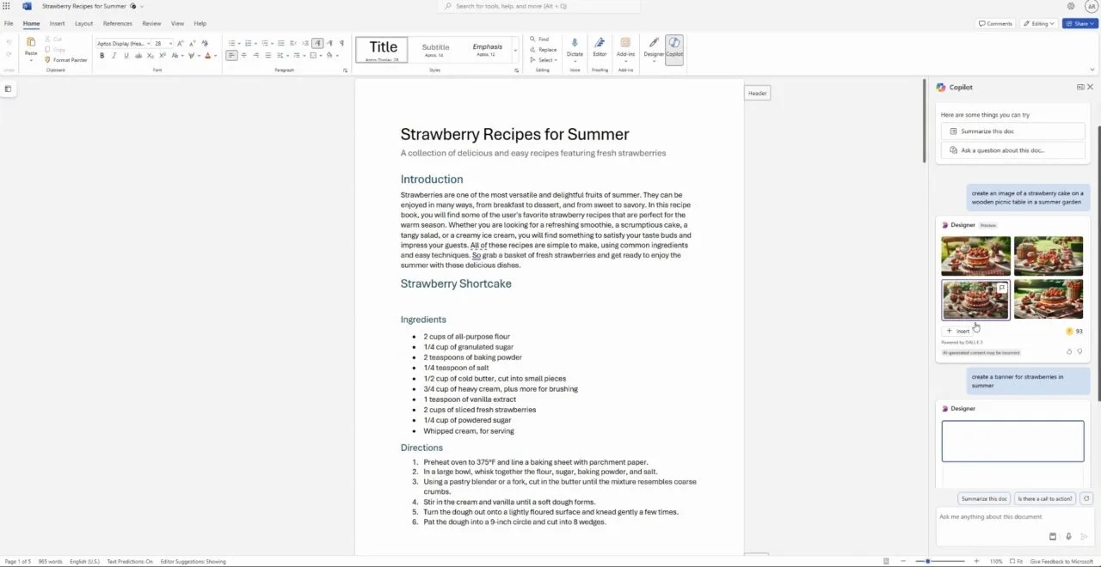Click microphone icon in Copilot chat box
The image size is (1101, 567).
coord(1068,537)
